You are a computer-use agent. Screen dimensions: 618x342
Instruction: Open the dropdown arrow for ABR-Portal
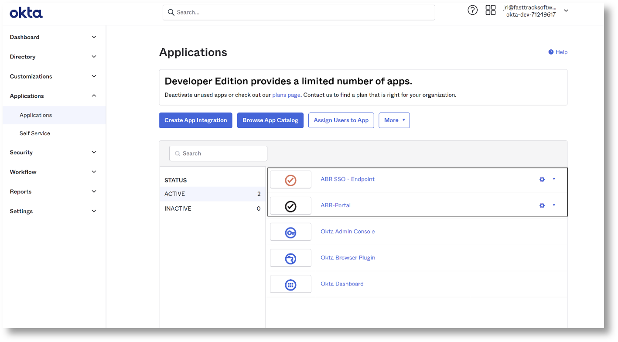554,205
